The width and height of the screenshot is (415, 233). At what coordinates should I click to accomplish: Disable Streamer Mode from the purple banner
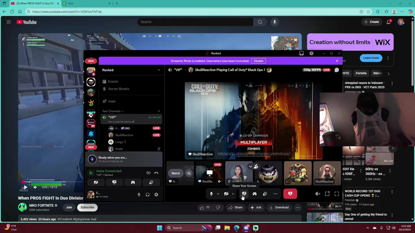258,61
